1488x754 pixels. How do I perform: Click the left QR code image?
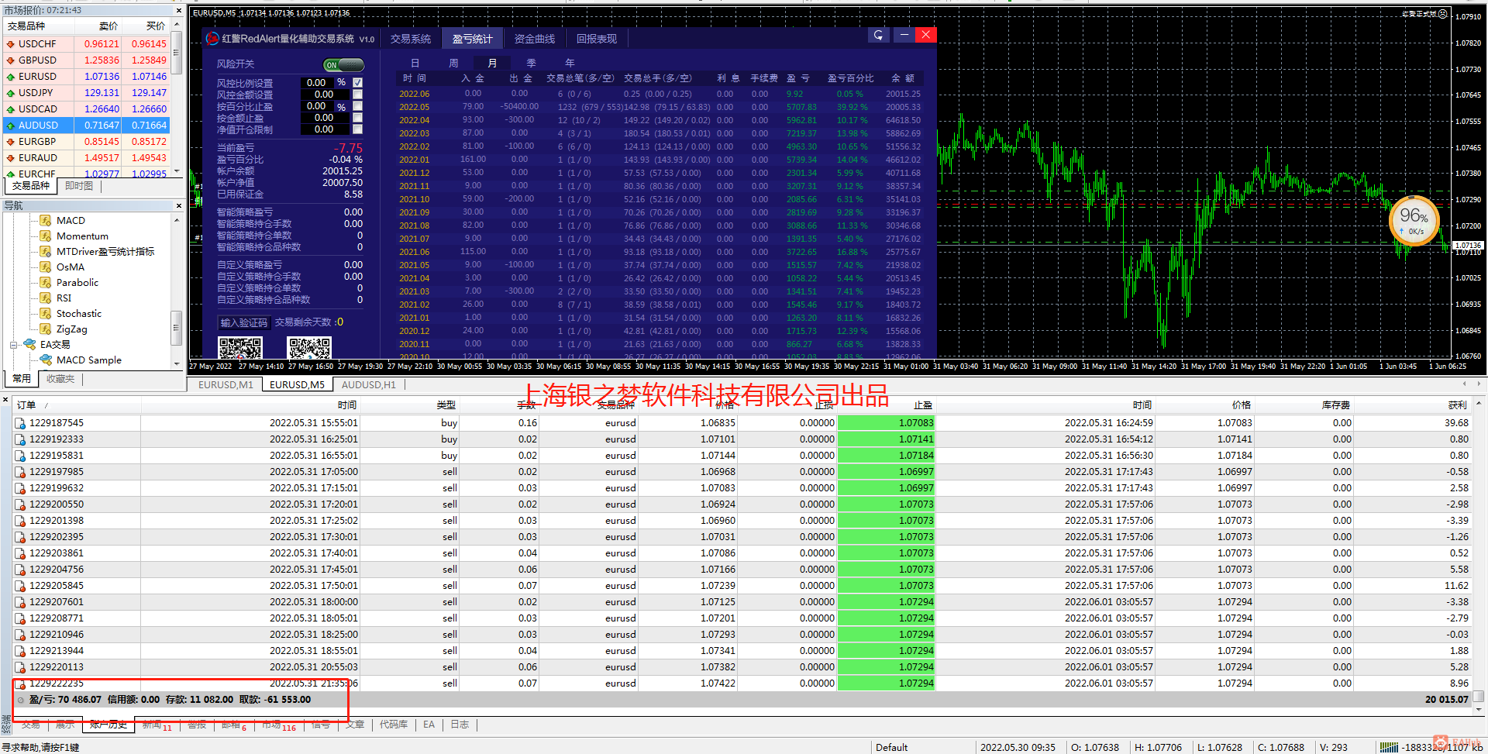pyautogui.click(x=240, y=348)
